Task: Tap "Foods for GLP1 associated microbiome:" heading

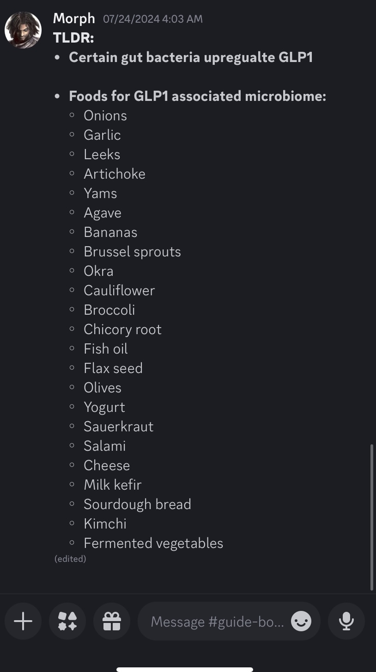Action: coord(198,96)
